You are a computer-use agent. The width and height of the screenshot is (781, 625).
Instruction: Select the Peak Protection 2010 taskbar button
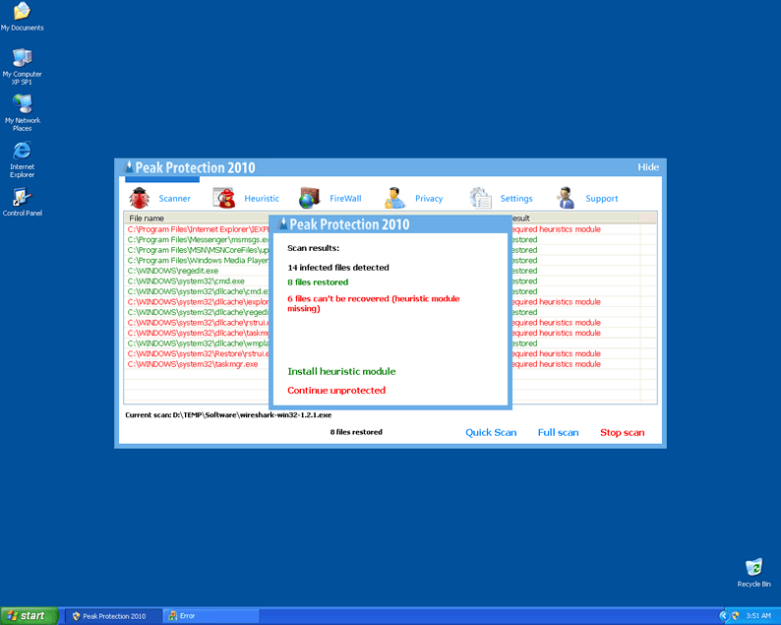112,616
